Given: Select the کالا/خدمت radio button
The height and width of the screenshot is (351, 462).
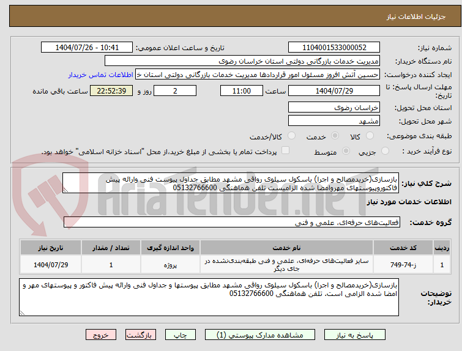Looking at the screenshot, I should click(291, 136).
